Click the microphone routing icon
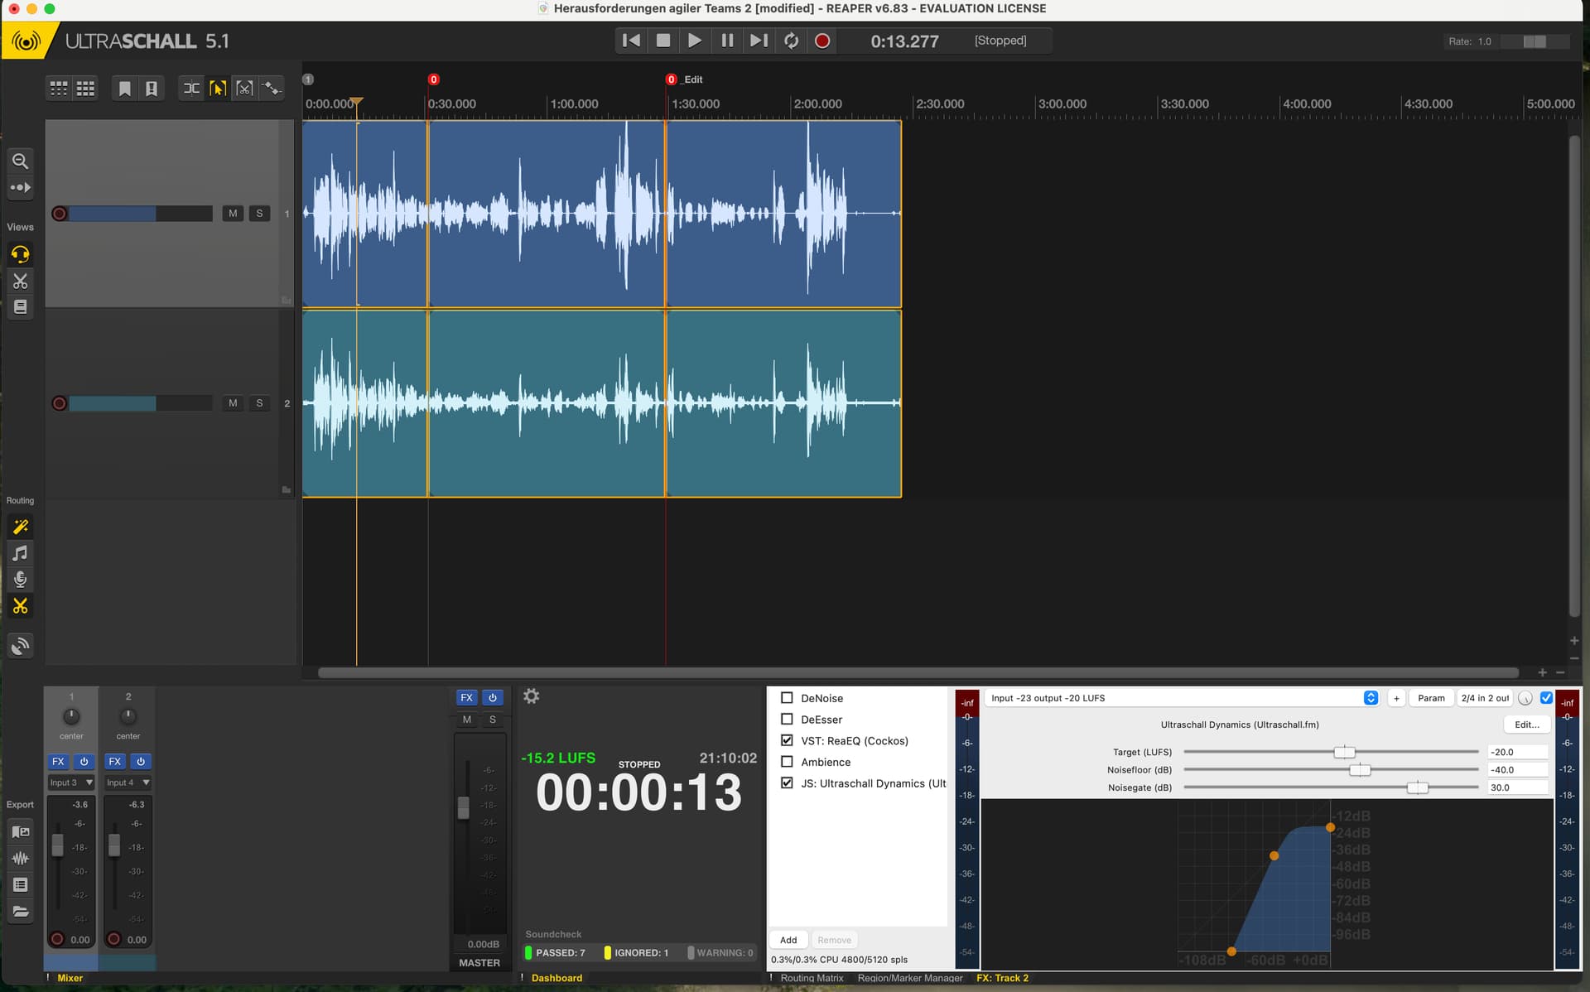The height and width of the screenshot is (992, 1590). point(21,580)
